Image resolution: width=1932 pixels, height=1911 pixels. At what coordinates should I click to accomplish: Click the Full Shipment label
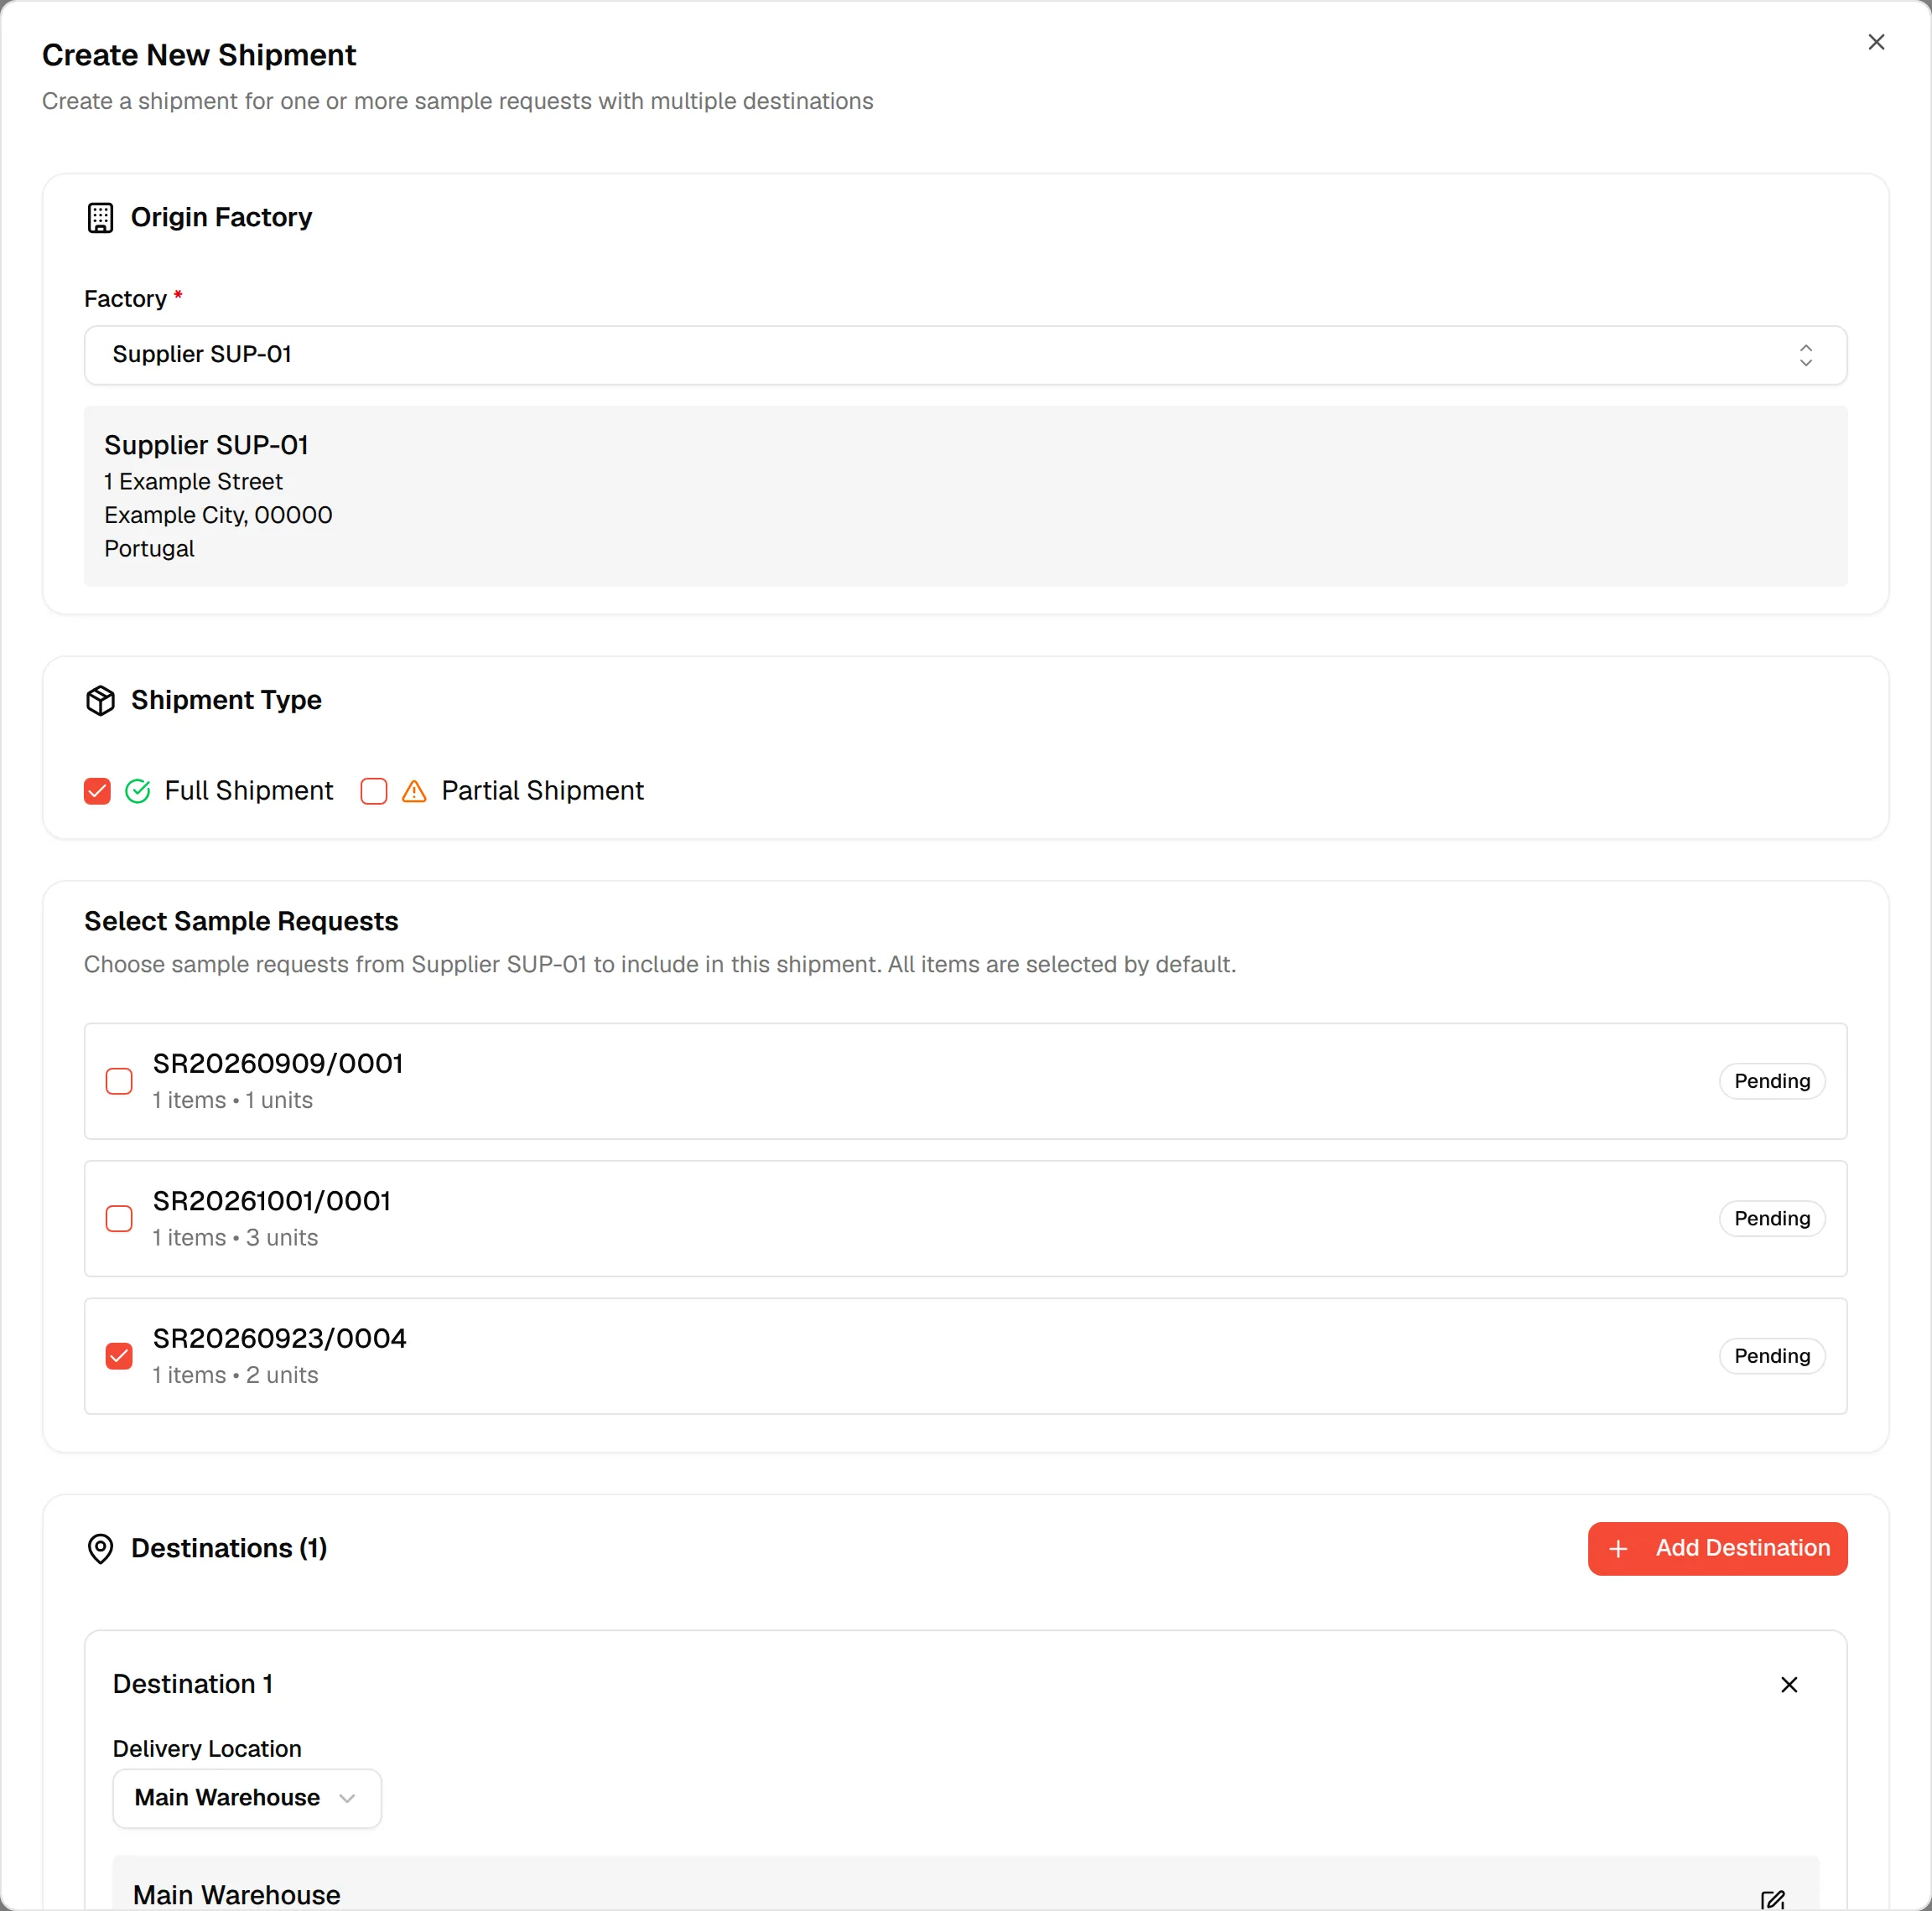pos(249,790)
